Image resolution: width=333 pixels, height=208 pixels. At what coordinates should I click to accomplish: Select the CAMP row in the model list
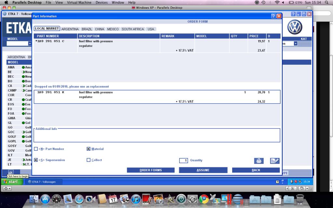[20, 90]
